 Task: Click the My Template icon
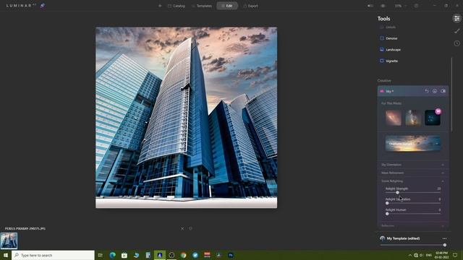[383, 238]
